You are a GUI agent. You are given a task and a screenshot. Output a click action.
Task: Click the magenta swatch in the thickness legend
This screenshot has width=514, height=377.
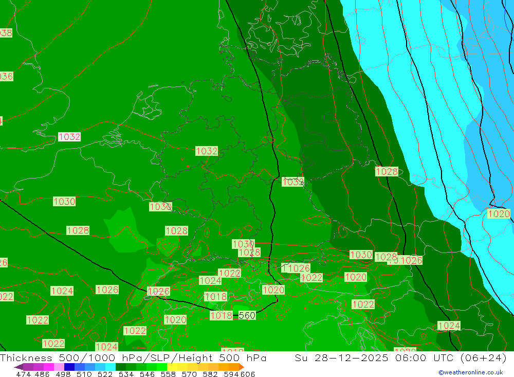click(48, 367)
